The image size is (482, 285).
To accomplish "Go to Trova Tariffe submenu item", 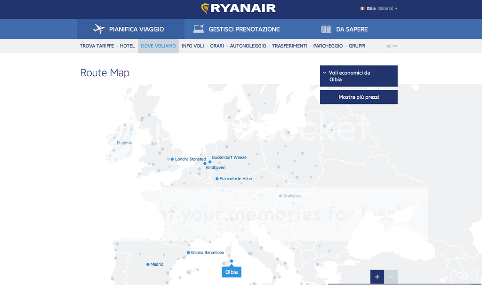I will 97,46.
